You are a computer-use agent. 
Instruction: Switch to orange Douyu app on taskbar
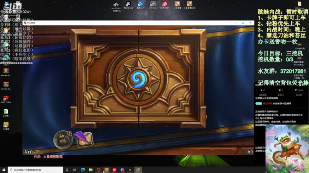click(x=107, y=170)
